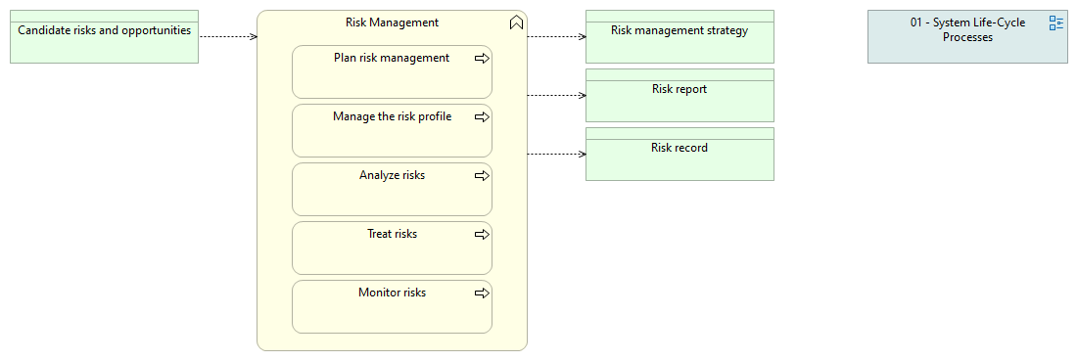Select arrow pointing to Risk record
Screen dimensions: 1078x361
point(556,154)
